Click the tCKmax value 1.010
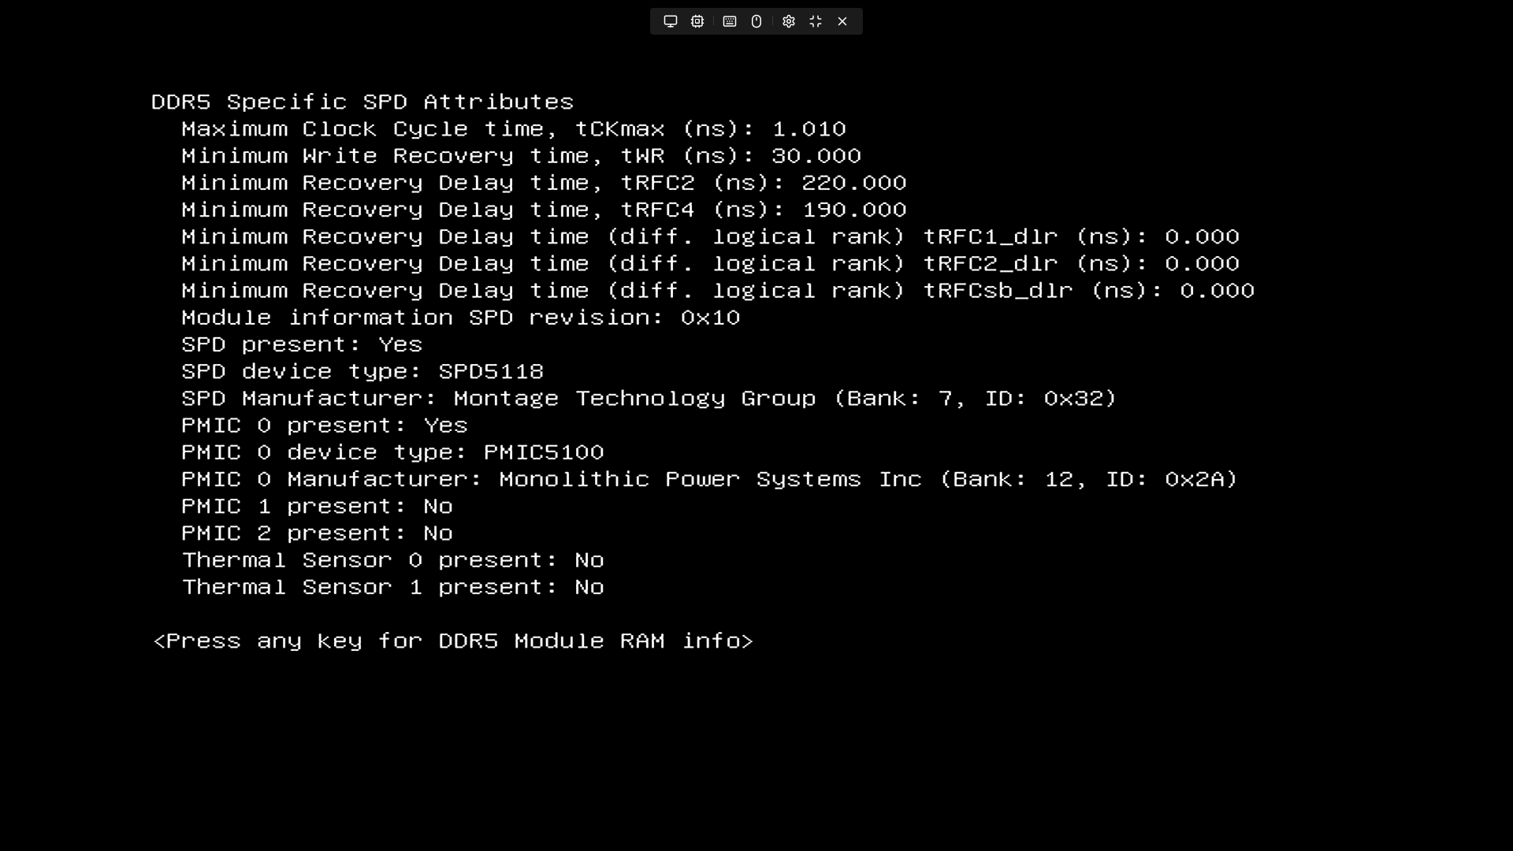Screen dimensions: 1513x851 (809, 129)
